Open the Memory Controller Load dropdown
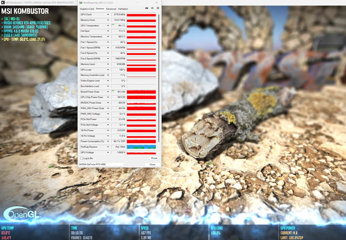 point(108,75)
